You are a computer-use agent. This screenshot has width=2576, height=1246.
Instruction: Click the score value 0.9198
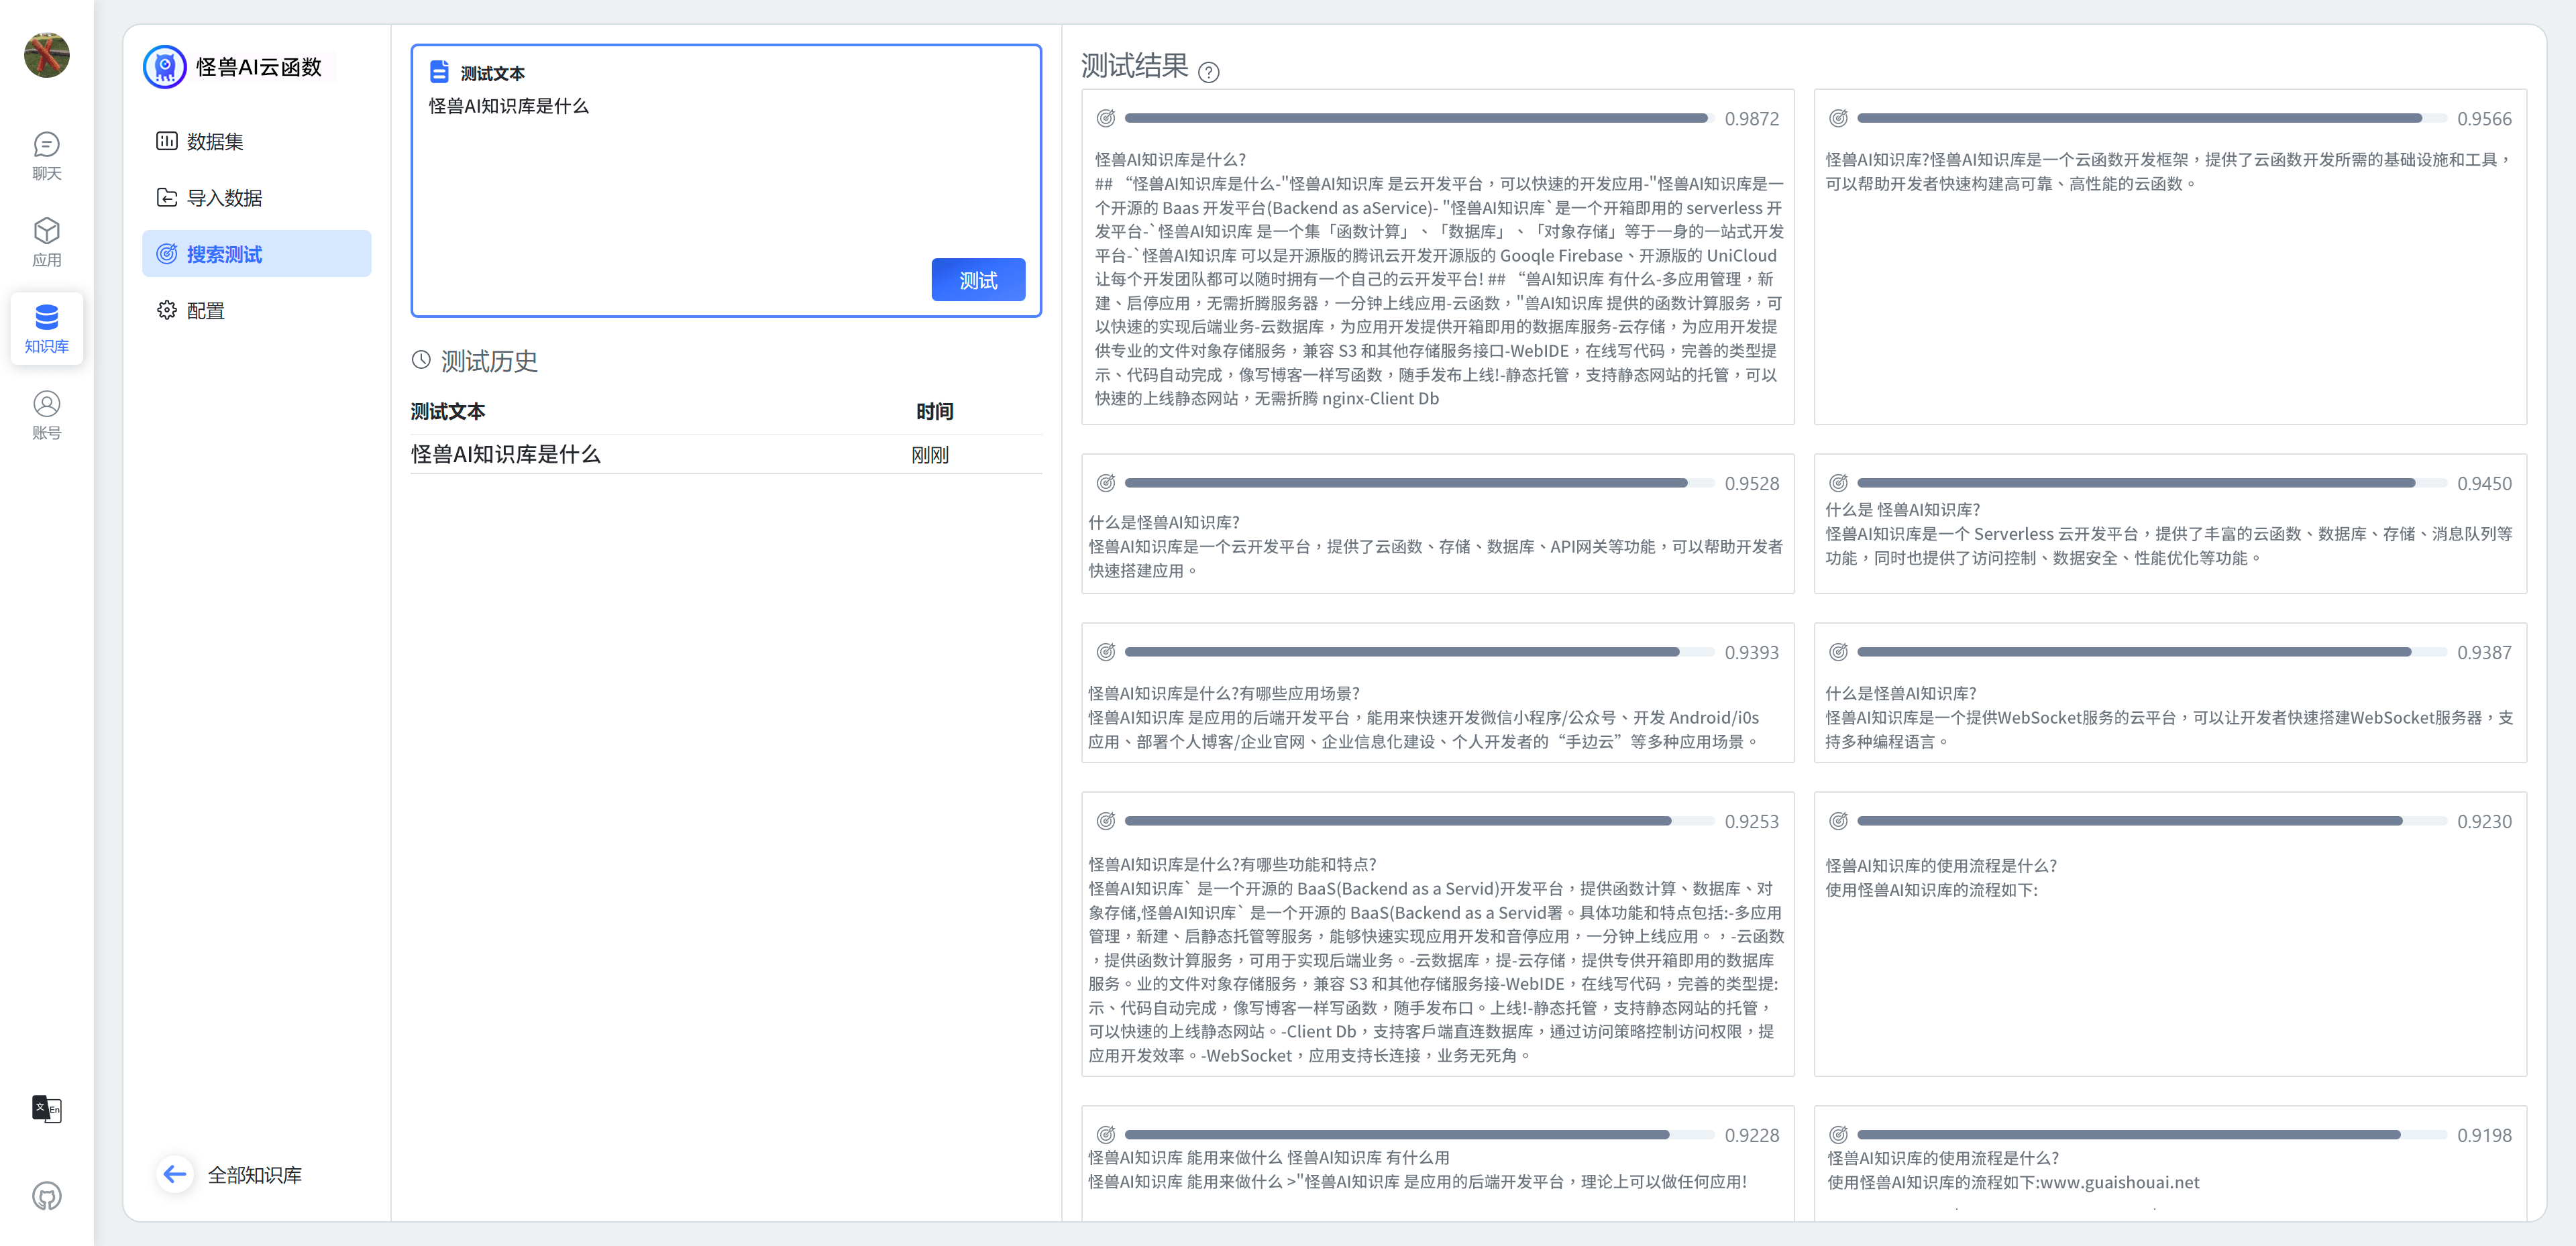[2484, 1135]
